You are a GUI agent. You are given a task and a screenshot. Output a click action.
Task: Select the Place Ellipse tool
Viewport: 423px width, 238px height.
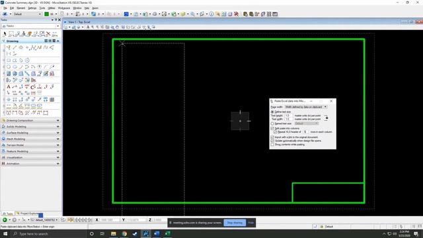click(15, 67)
